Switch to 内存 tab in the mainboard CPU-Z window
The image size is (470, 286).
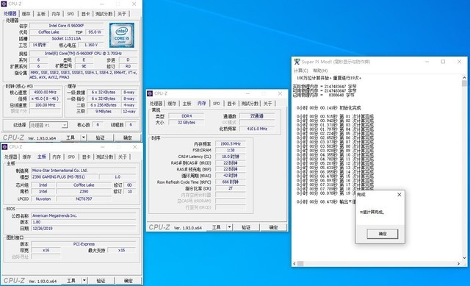tap(57, 157)
